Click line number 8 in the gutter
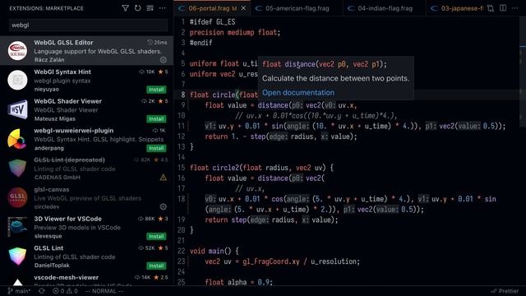This screenshot has height=296, width=526. pos(182,95)
